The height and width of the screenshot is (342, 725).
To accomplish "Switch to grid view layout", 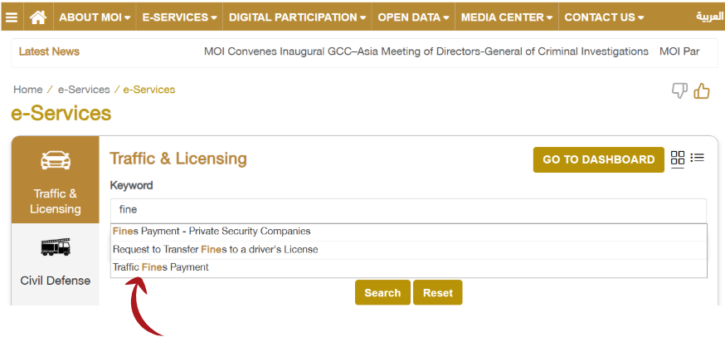I will click(x=678, y=158).
